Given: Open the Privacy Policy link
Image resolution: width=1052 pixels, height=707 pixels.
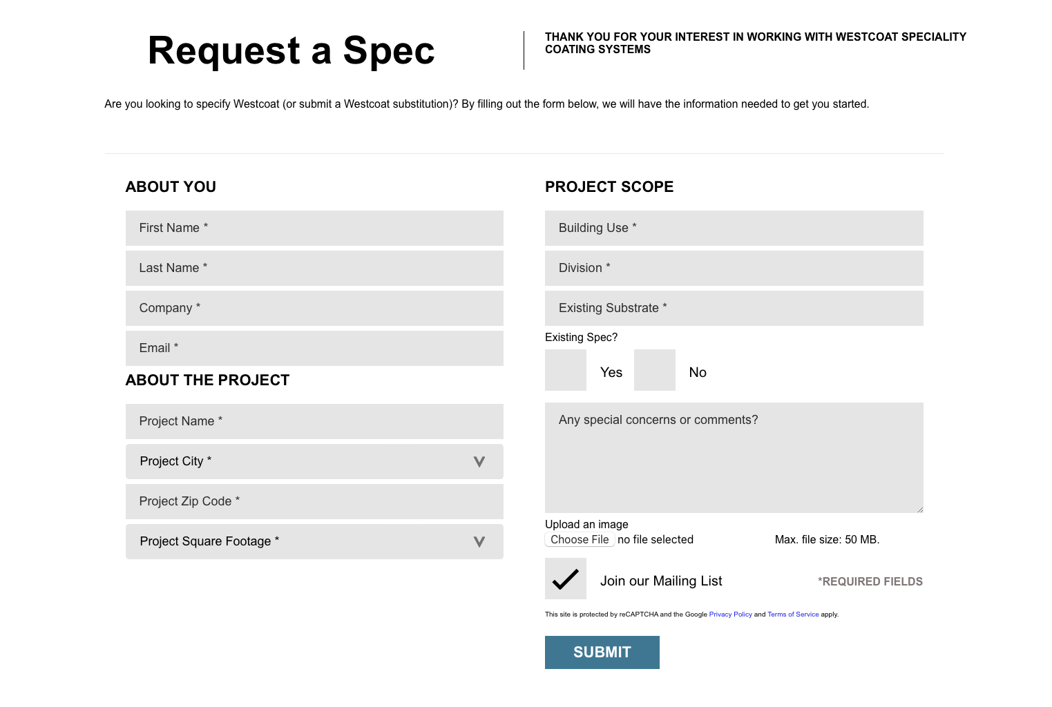Looking at the screenshot, I should coord(730,614).
